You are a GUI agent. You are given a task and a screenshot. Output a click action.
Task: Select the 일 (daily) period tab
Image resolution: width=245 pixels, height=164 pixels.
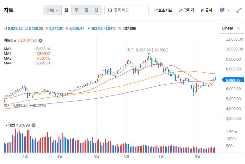pyautogui.click(x=66, y=10)
